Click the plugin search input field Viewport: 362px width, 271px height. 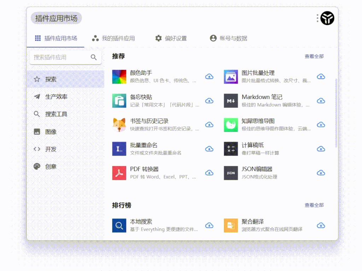(60, 57)
